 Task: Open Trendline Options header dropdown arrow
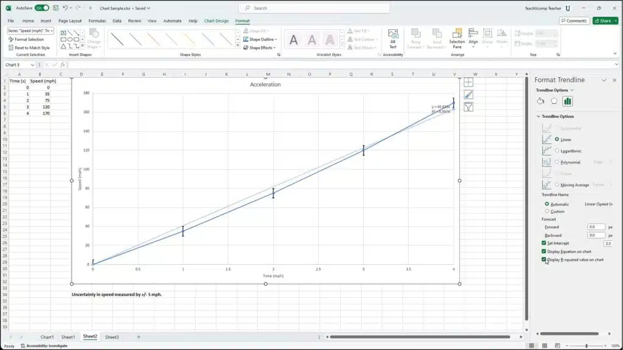coord(572,90)
